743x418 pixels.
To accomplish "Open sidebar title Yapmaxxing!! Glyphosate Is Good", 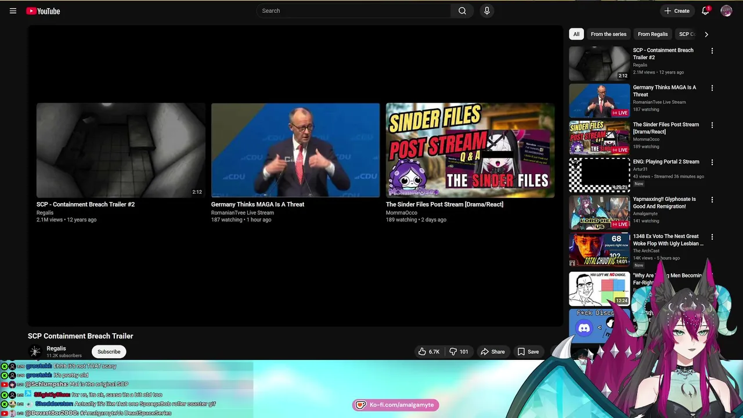I will click(664, 203).
